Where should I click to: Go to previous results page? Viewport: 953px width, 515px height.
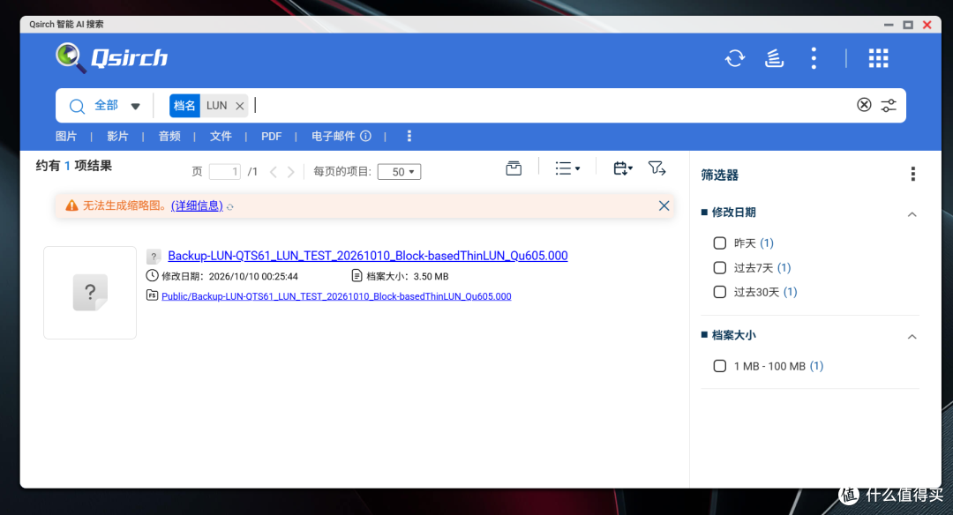274,172
